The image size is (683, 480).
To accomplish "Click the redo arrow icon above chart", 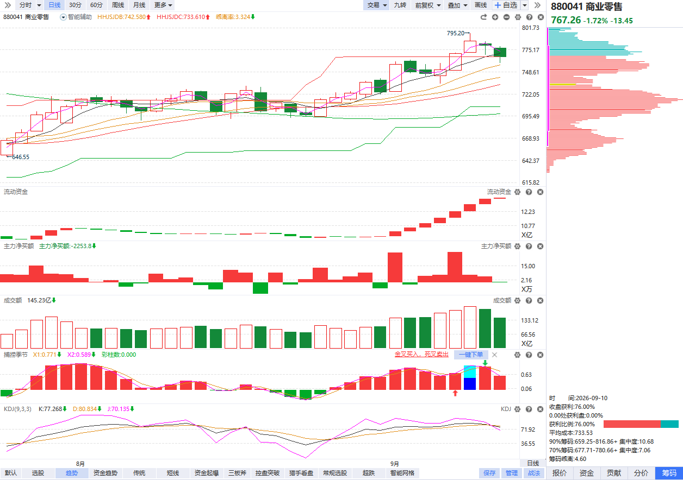I will point(483,17).
